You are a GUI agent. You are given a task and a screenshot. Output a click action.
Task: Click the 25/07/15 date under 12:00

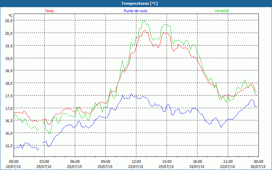136,167
